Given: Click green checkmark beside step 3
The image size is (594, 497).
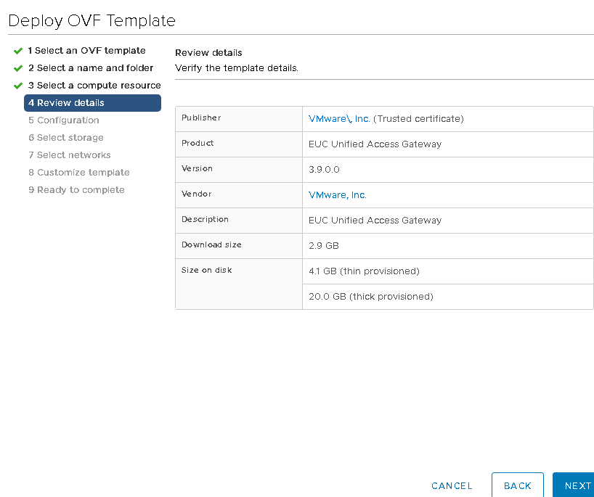Looking at the screenshot, I should (18, 86).
